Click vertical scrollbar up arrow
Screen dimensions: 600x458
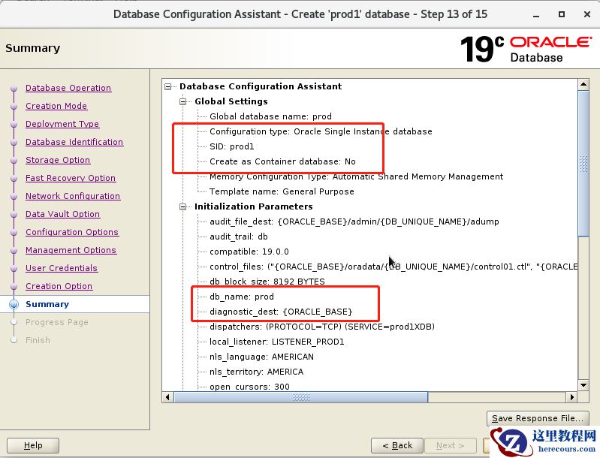[x=583, y=84]
